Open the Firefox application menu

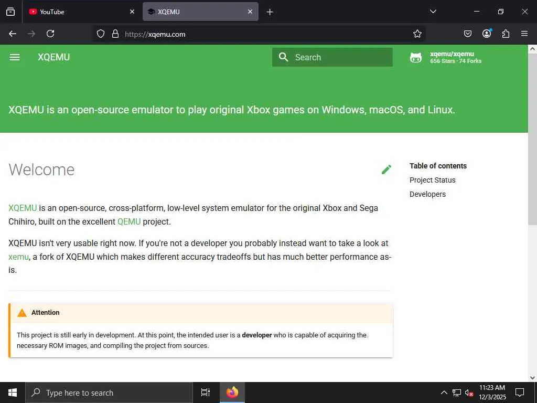tap(524, 34)
